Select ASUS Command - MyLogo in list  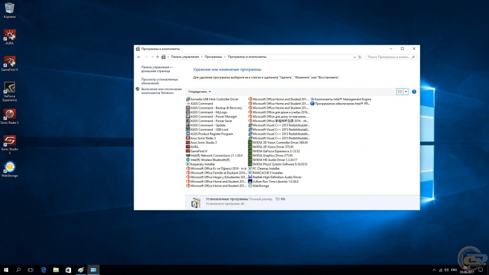point(206,112)
